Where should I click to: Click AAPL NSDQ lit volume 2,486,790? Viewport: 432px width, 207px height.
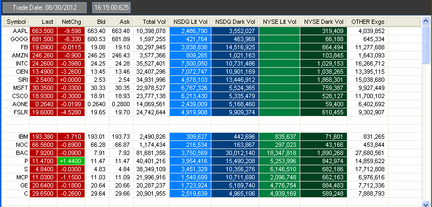[x=190, y=31]
